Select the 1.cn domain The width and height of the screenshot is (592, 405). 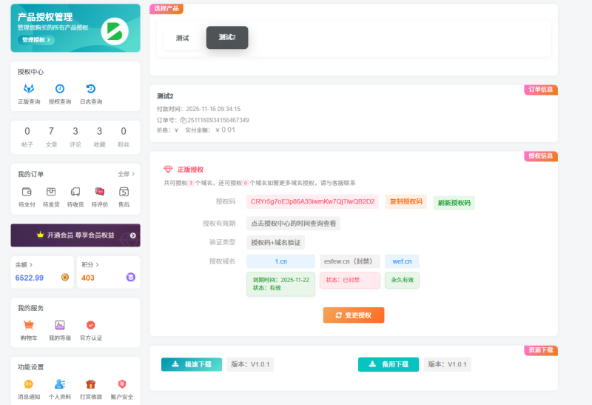[281, 261]
